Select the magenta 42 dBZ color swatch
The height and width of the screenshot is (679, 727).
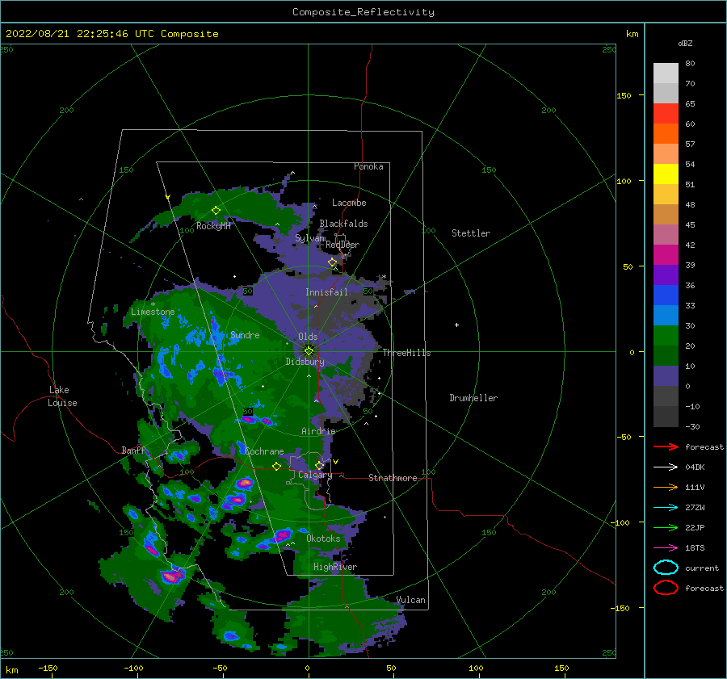666,234
